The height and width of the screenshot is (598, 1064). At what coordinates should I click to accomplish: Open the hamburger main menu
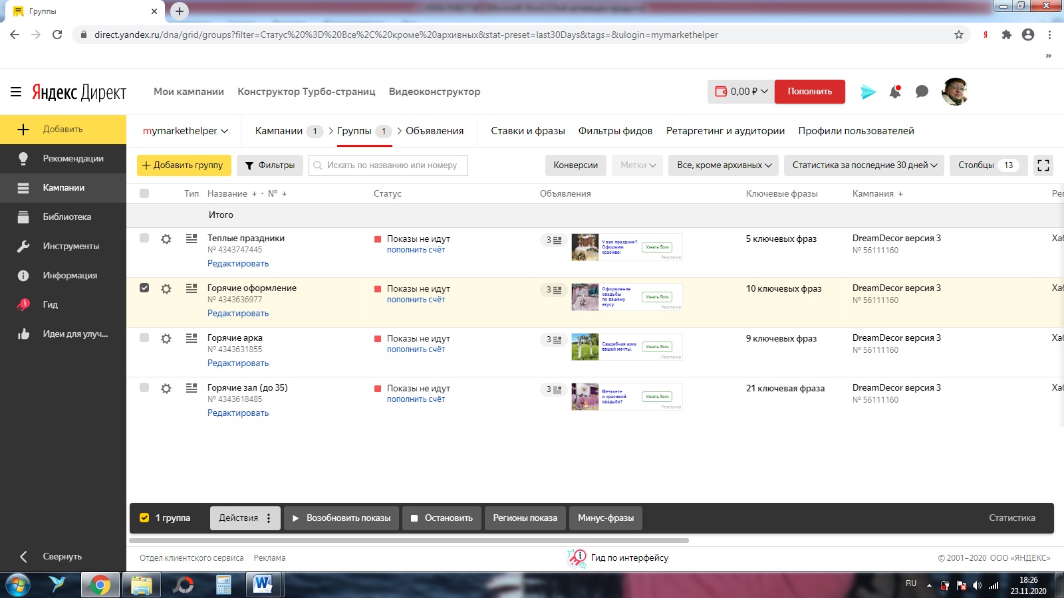pyautogui.click(x=16, y=92)
